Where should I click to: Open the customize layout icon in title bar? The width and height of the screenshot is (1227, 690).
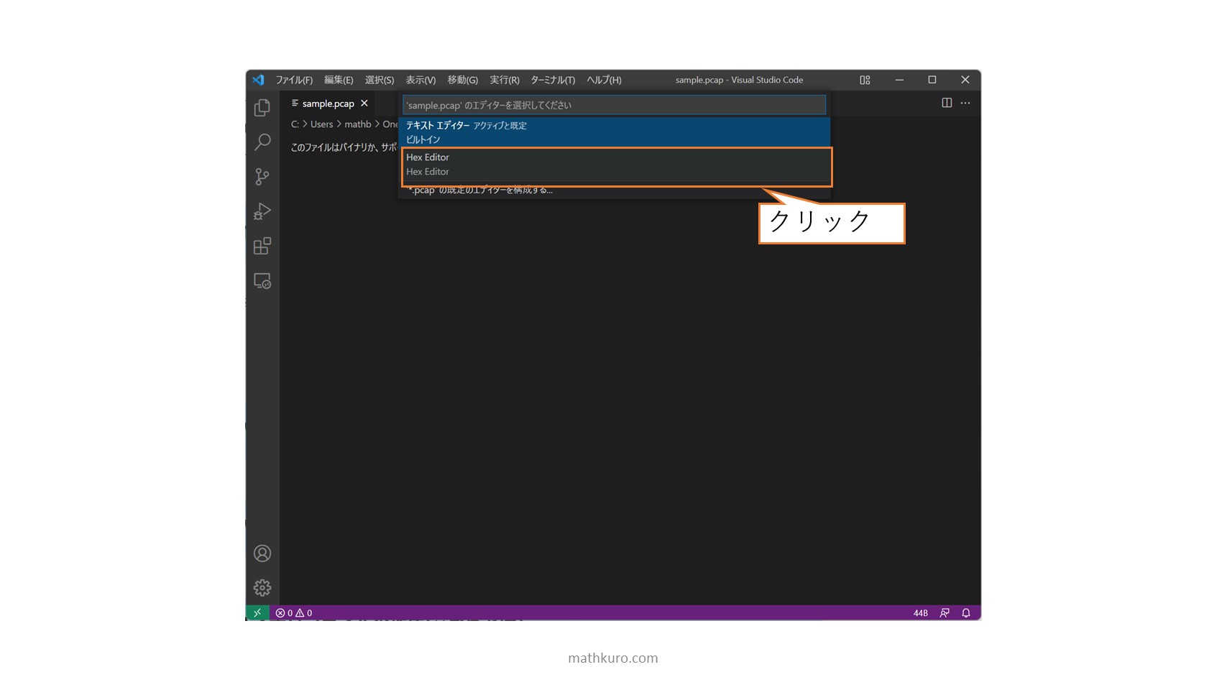[865, 80]
